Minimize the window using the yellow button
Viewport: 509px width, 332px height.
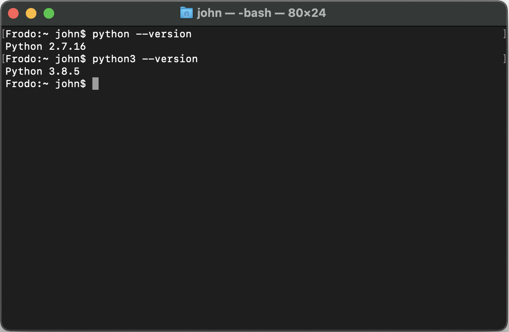(31, 13)
